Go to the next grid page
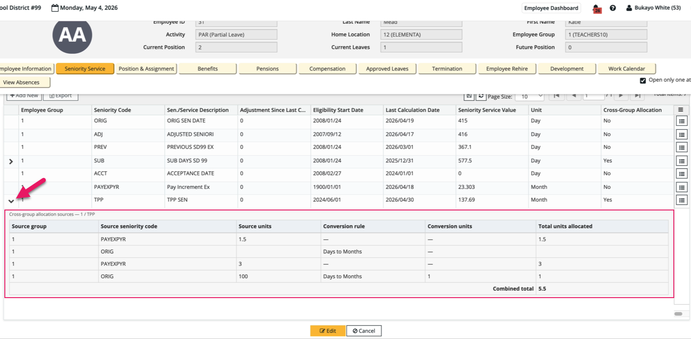Screen dimensions: 691x339 point(620,96)
